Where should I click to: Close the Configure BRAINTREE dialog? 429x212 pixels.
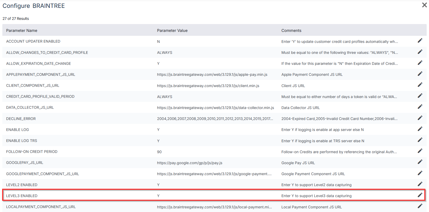(x=424, y=5)
